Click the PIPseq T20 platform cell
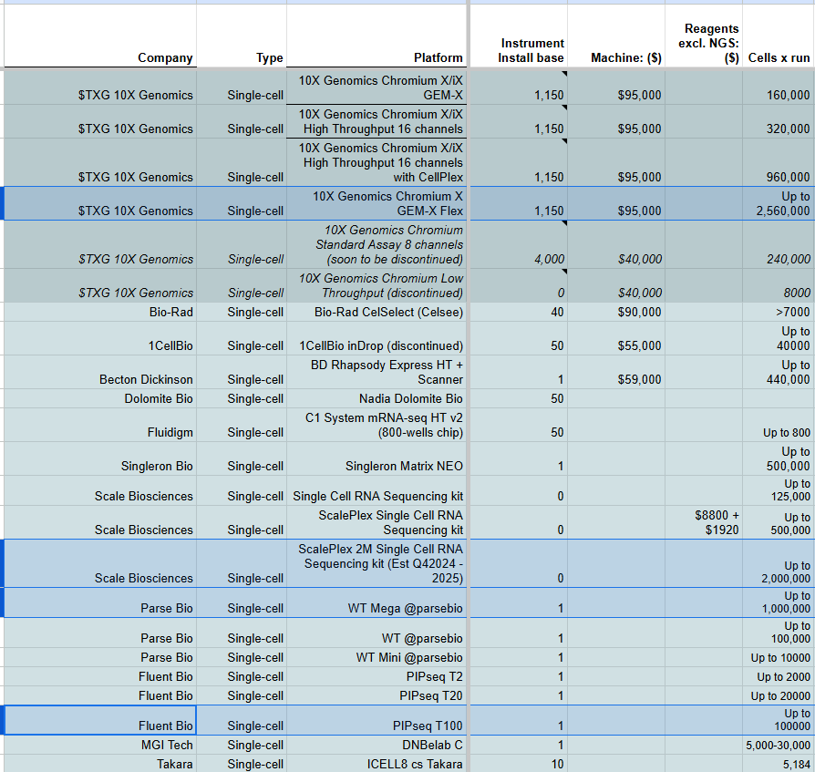815x772 pixels. pos(377,696)
